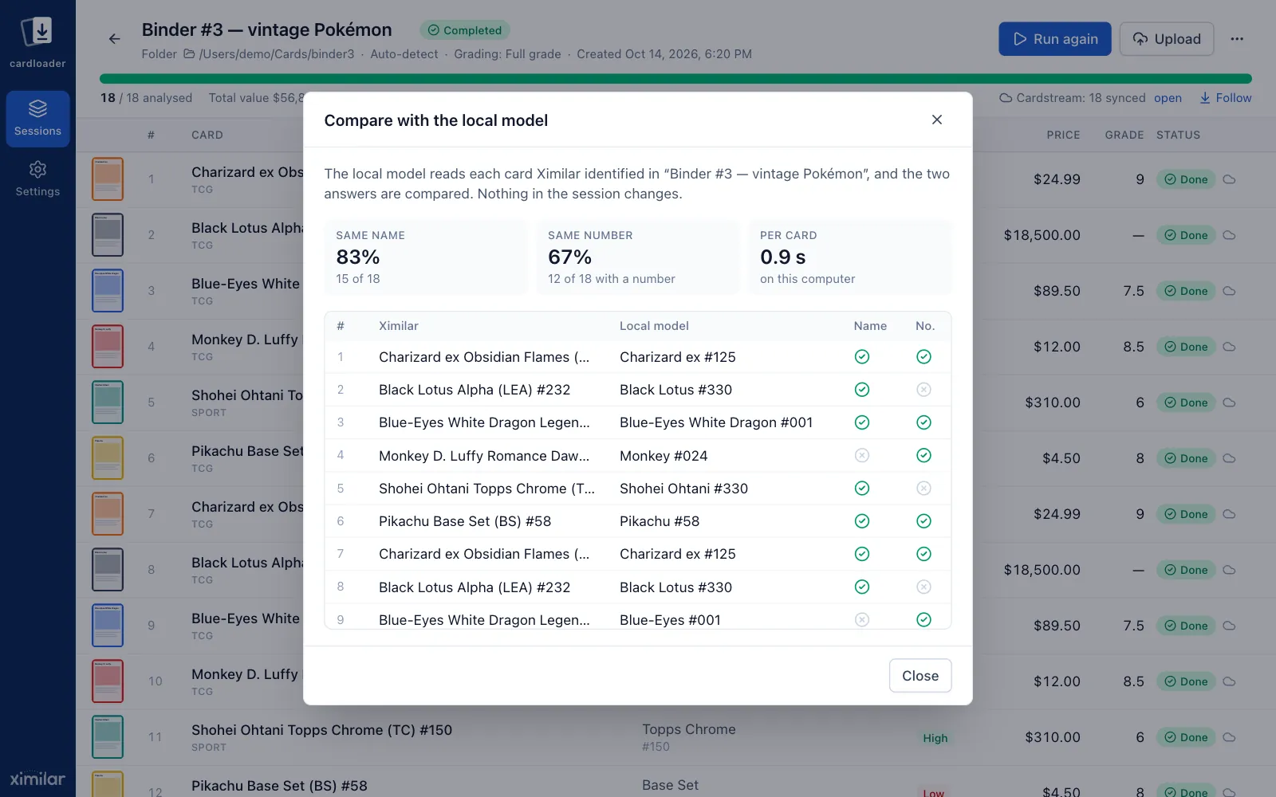Click 'Pikachu Base Set (BS) #58' in the dialog

[x=465, y=521]
